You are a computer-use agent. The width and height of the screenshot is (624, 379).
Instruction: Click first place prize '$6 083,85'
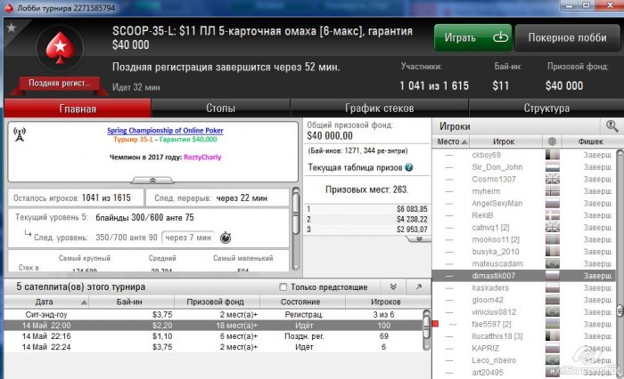(412, 209)
